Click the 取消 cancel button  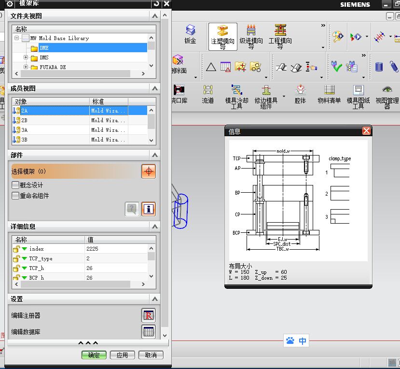151,355
